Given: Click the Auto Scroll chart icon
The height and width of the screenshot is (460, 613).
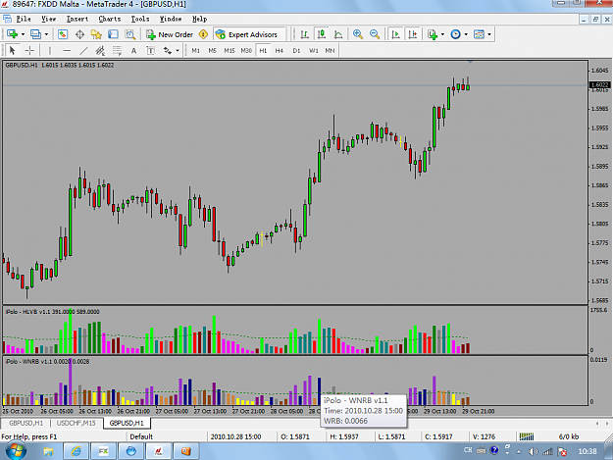Looking at the screenshot, I should [x=395, y=34].
